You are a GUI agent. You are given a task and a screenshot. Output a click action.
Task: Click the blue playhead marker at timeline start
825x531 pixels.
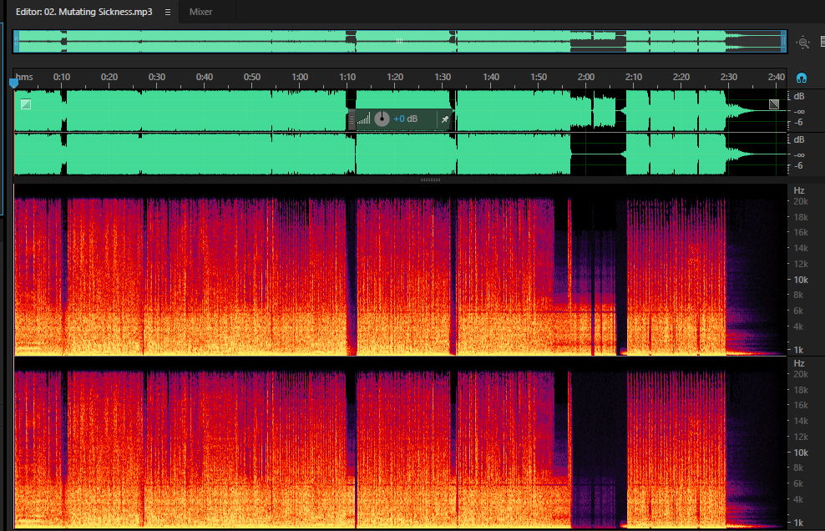click(x=13, y=83)
